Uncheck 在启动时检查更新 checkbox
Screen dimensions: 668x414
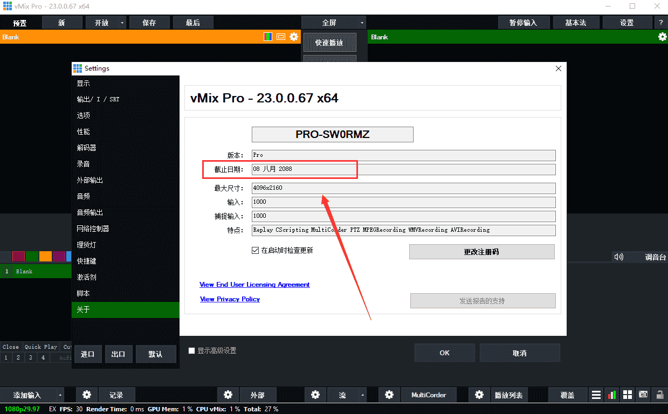pos(256,250)
